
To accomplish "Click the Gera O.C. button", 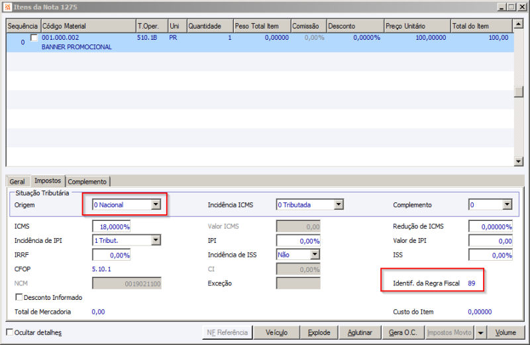I will 403,332.
